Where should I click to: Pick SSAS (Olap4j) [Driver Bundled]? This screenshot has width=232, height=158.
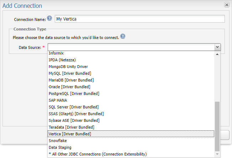click(x=131, y=114)
